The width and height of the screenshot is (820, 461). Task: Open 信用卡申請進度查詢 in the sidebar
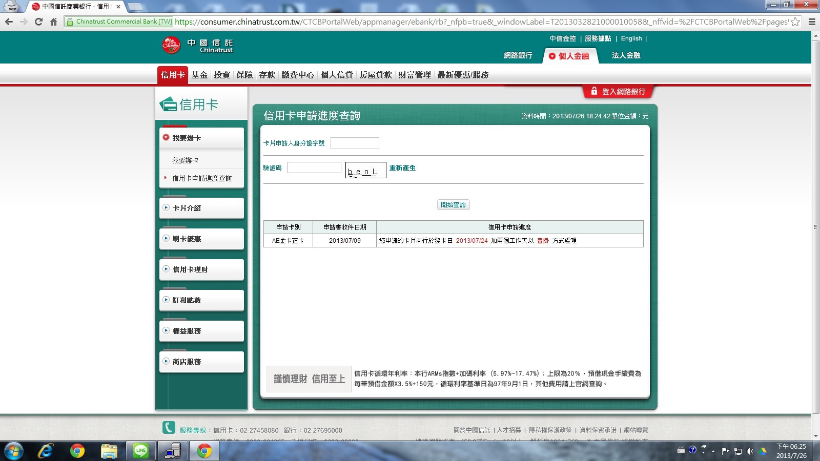(x=202, y=178)
